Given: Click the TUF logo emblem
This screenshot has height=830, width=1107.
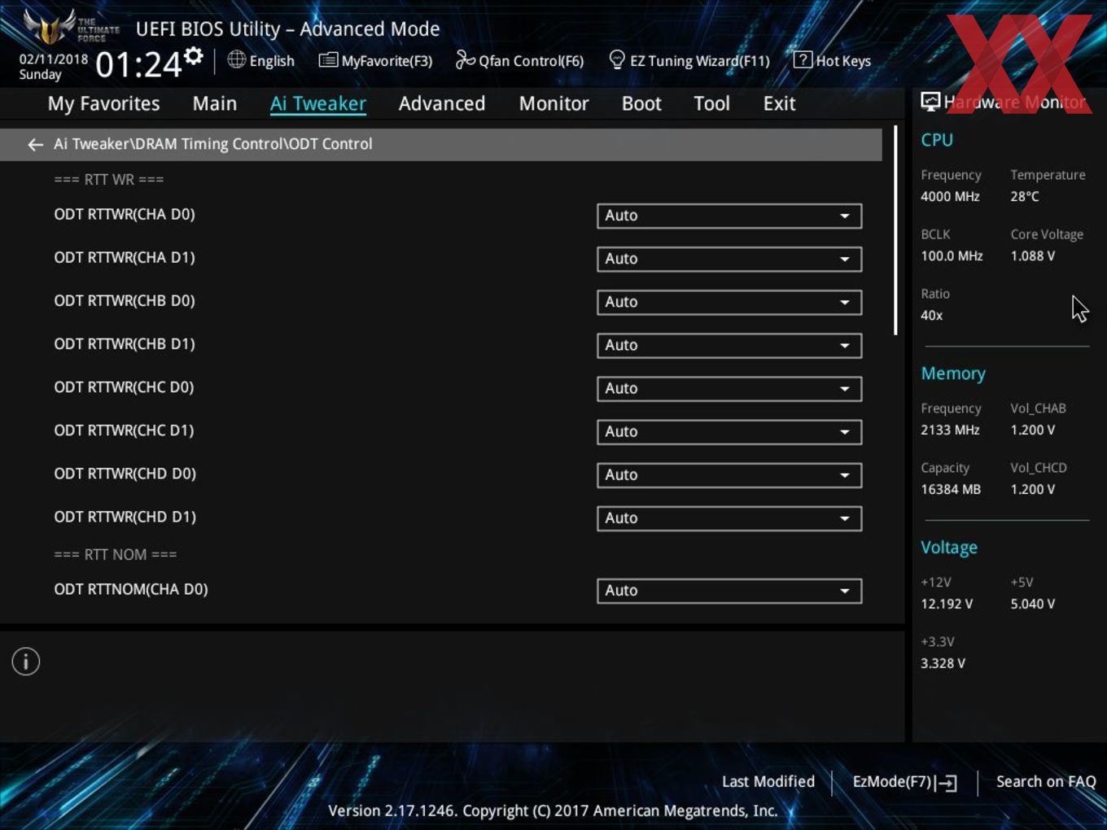Looking at the screenshot, I should [x=50, y=27].
